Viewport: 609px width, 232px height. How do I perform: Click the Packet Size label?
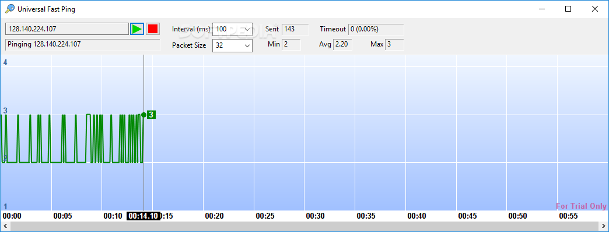189,45
